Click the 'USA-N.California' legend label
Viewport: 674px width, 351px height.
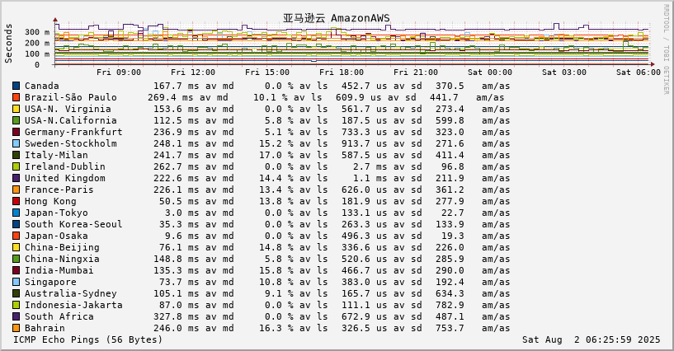coord(70,120)
